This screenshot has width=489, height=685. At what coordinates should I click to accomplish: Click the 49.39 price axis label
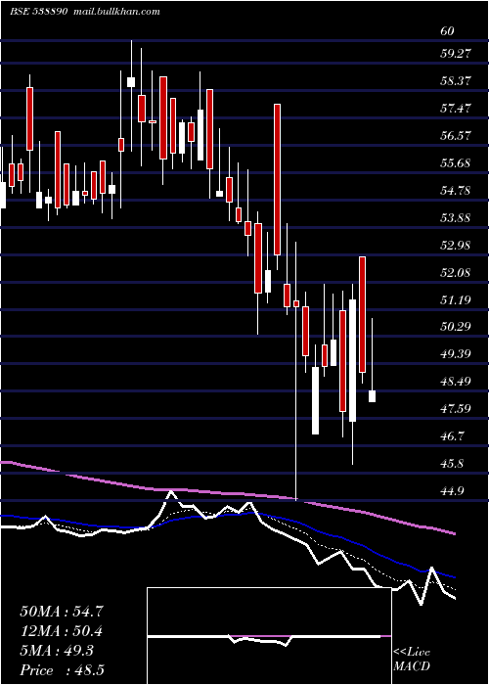tap(455, 354)
